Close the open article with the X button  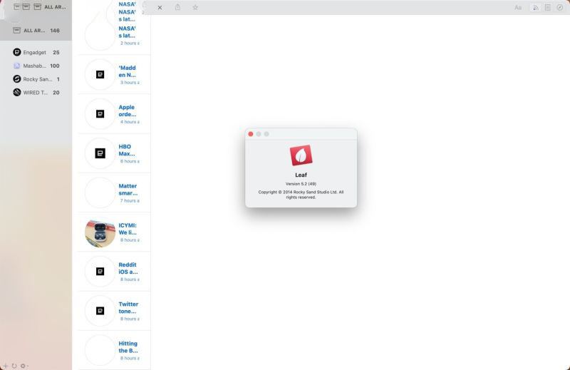[160, 7]
